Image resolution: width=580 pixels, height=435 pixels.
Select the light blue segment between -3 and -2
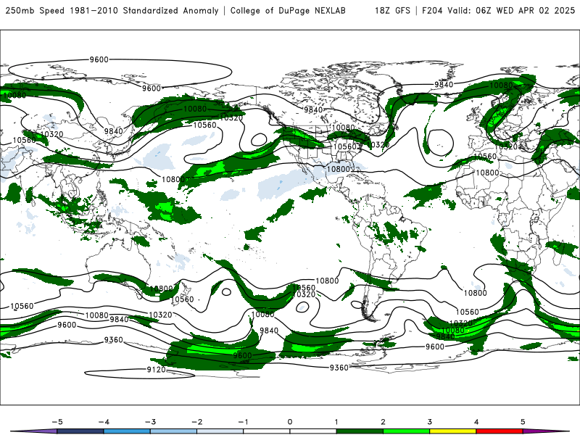pyautogui.click(x=173, y=431)
